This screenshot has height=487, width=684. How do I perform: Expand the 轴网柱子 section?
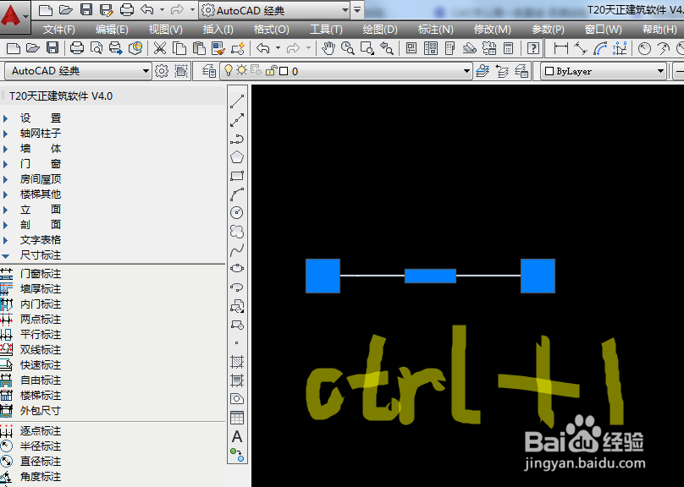[6, 134]
